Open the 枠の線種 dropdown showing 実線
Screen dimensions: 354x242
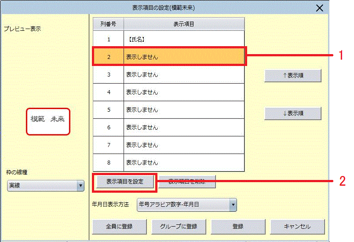[46, 186]
